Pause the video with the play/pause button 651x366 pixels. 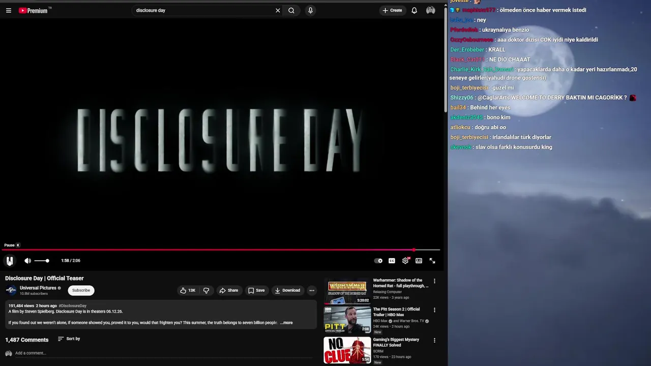tap(10, 261)
